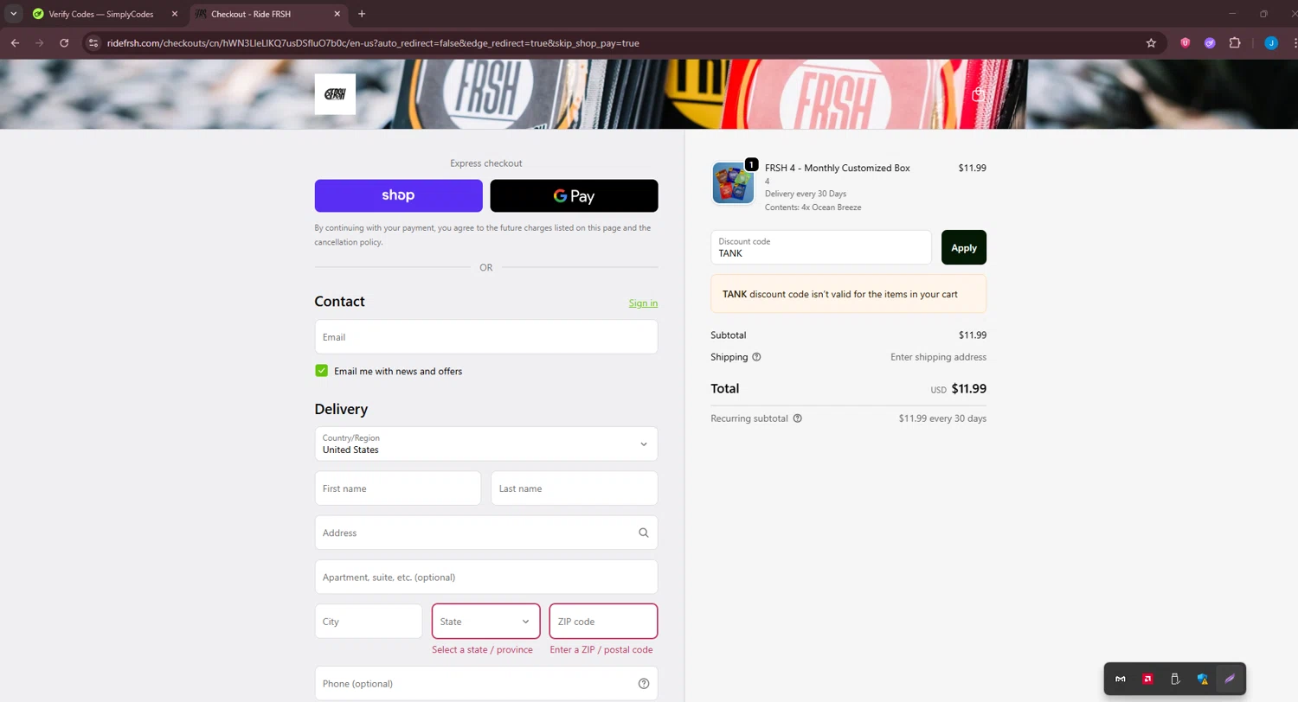Uncheck Email me with news and offers
Screen dimensions: 1298x702
[322, 371]
